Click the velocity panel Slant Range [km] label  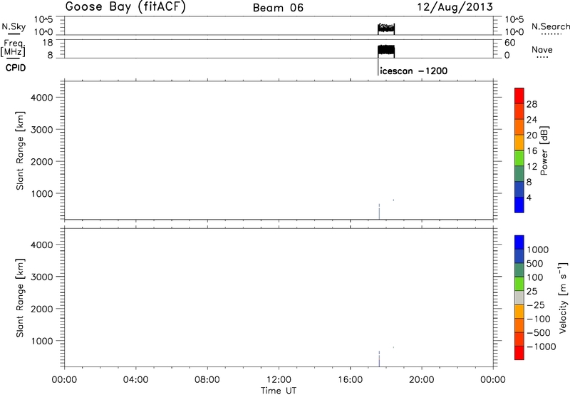[20, 298]
